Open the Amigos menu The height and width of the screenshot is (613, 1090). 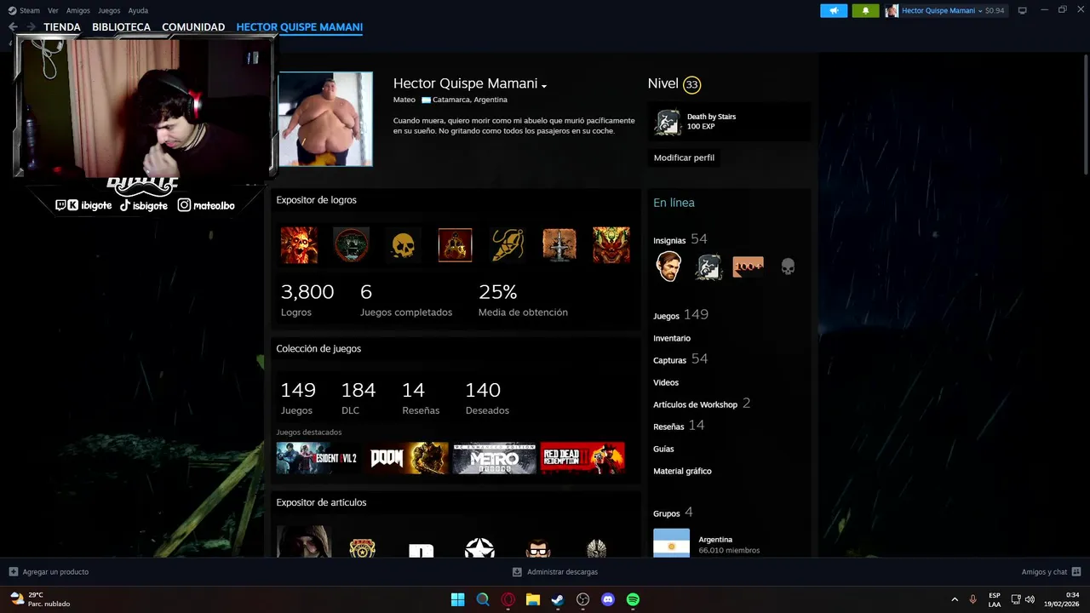pos(78,10)
